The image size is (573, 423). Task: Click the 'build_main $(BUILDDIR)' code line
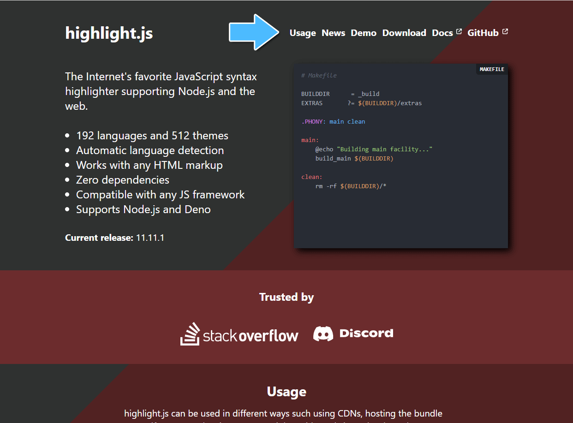tap(354, 158)
